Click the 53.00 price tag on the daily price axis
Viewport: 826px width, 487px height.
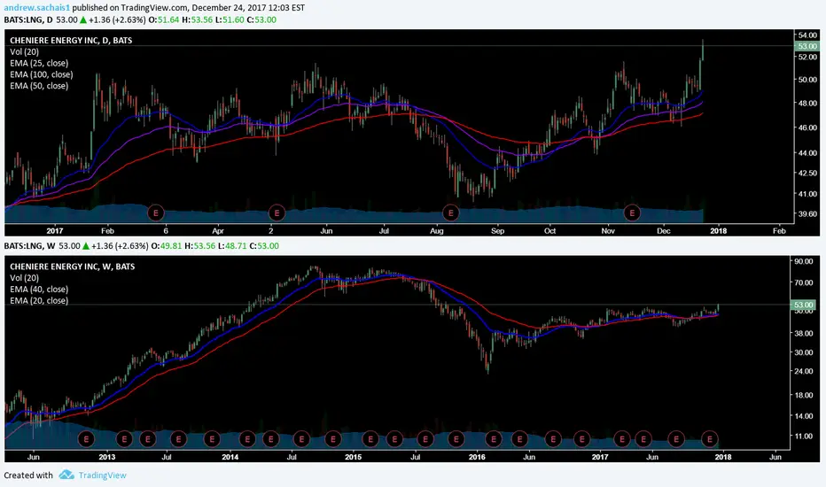coord(807,46)
